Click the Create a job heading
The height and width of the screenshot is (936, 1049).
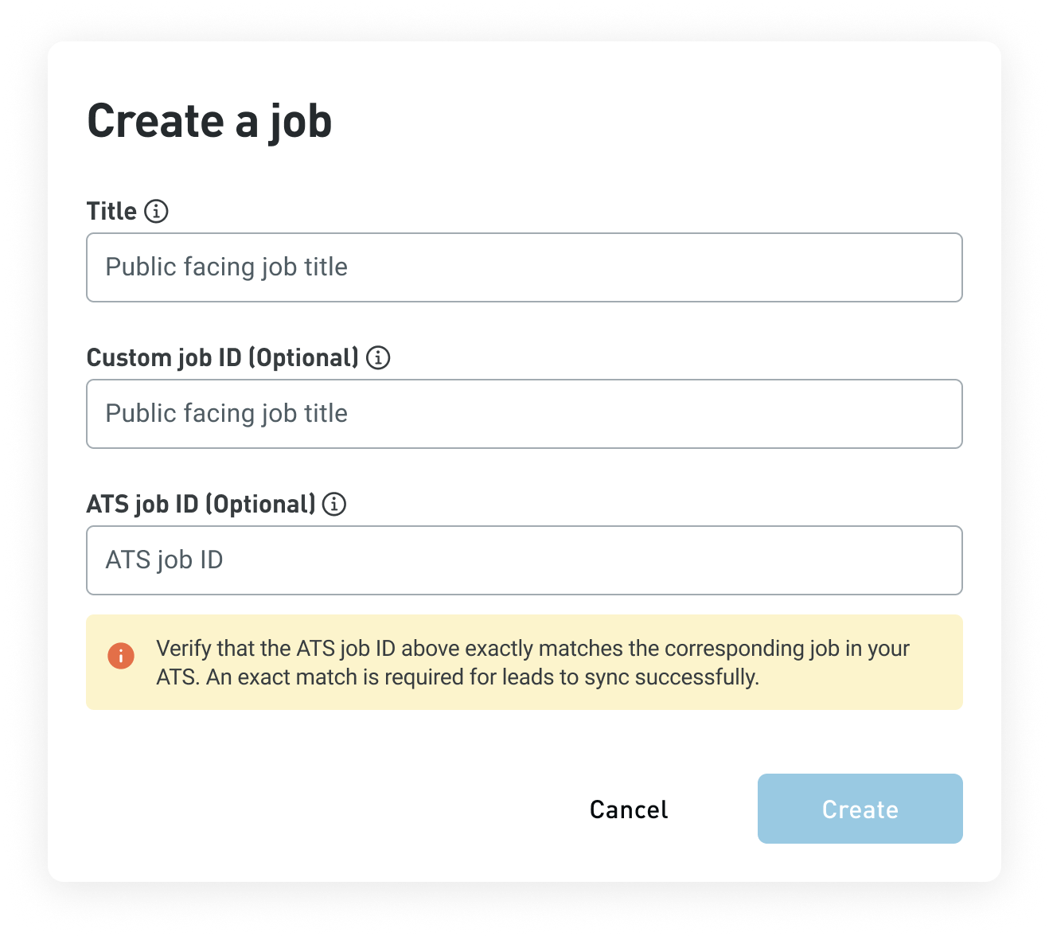[210, 120]
